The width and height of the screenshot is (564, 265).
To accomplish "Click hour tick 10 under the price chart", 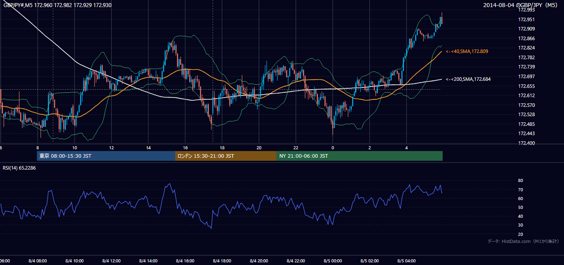I will (x=75, y=148).
